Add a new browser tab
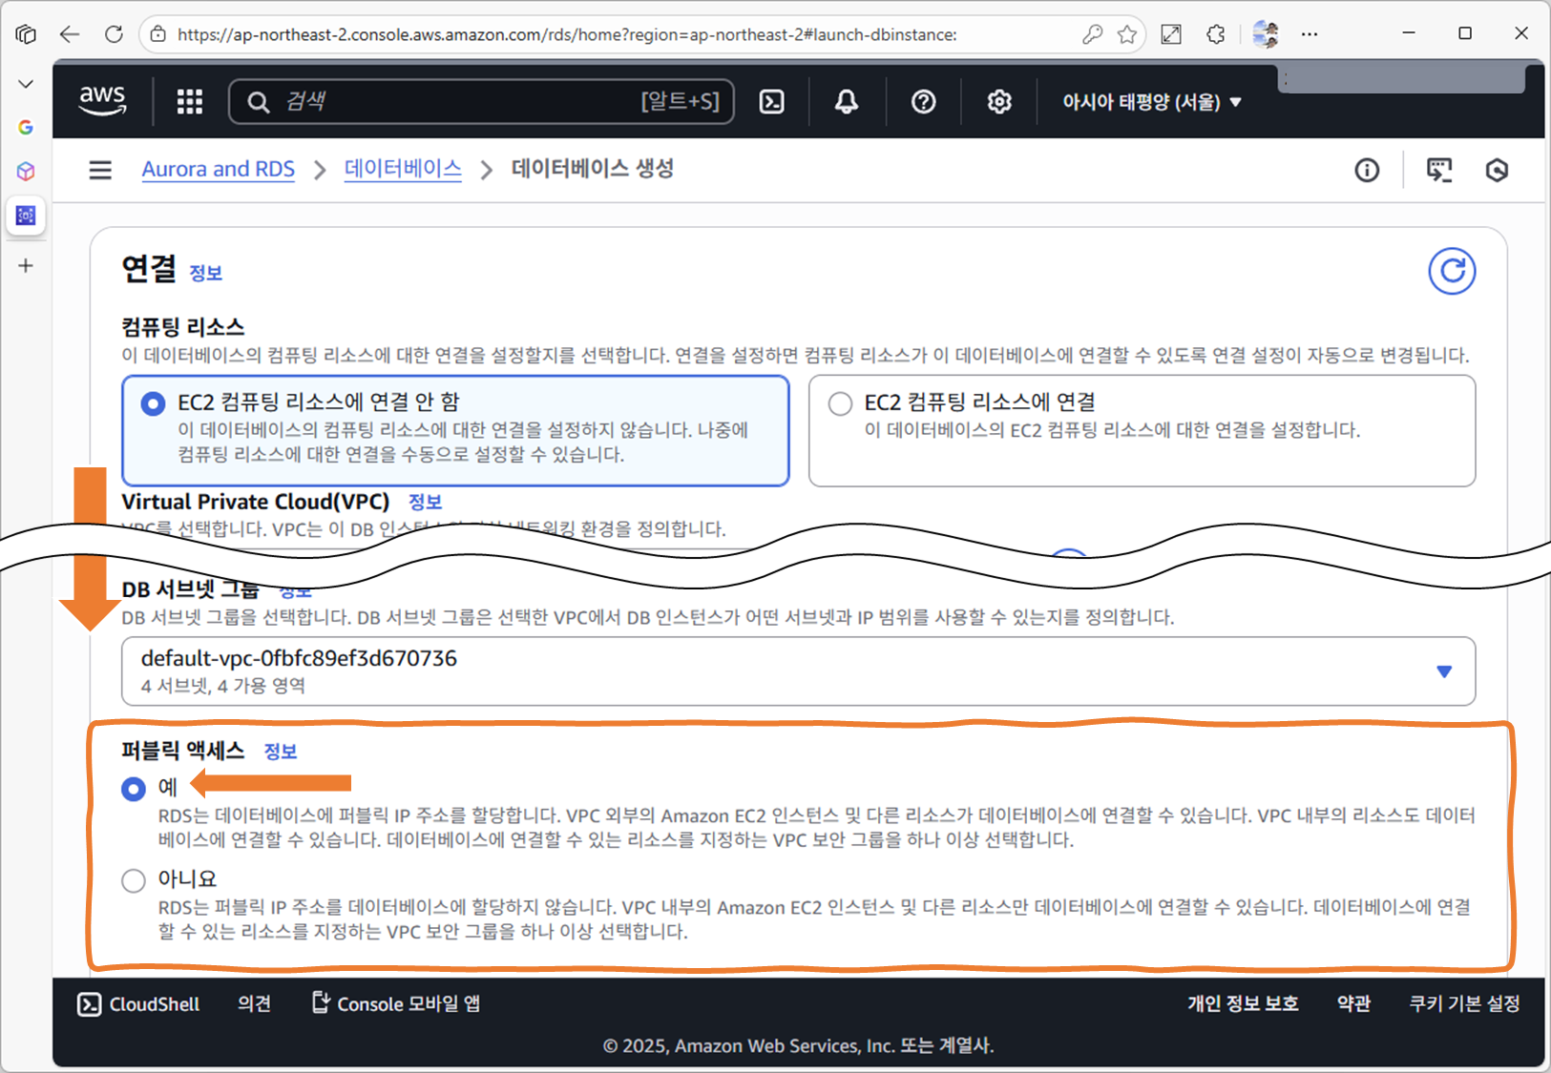This screenshot has width=1551, height=1073. click(x=26, y=265)
